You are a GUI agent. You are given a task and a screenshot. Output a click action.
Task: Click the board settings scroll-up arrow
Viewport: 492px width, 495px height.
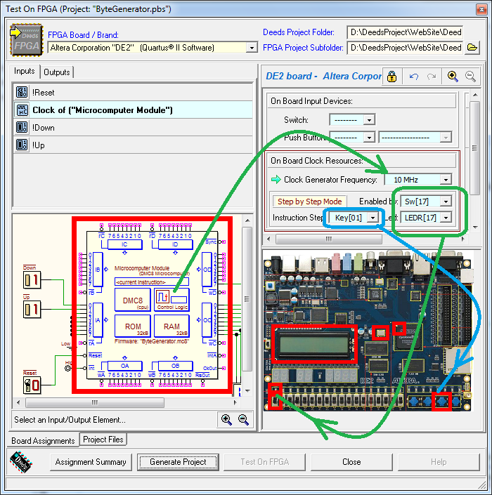(x=474, y=95)
